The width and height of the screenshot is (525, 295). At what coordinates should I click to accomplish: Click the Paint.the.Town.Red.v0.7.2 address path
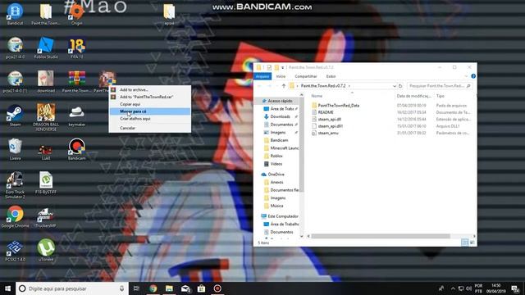[323, 86]
